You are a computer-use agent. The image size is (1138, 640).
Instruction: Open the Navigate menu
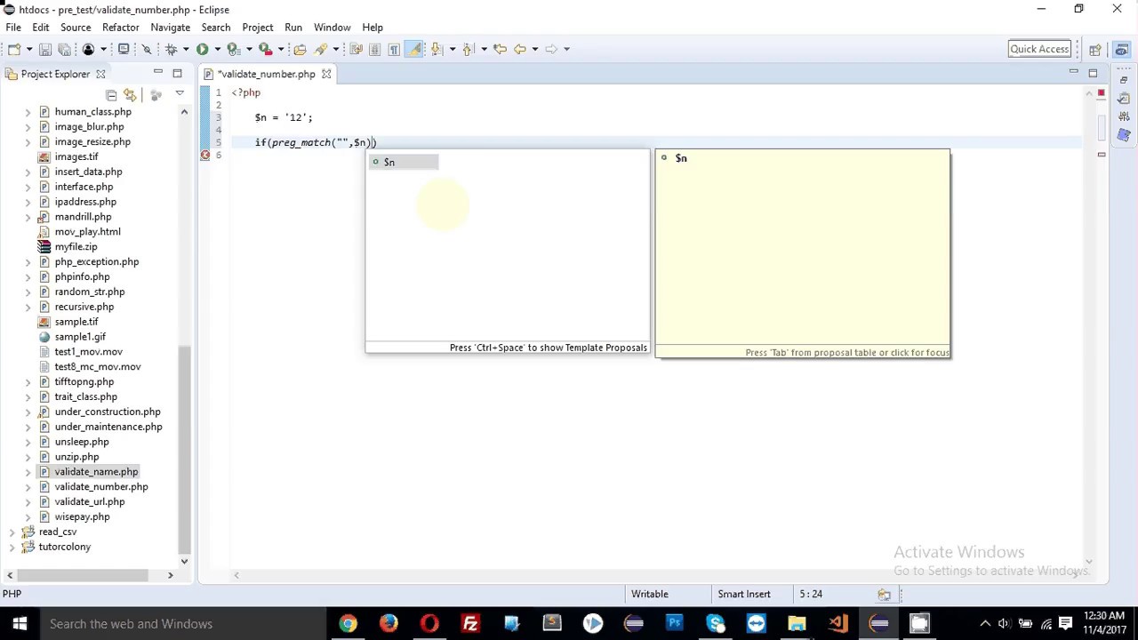click(x=170, y=28)
